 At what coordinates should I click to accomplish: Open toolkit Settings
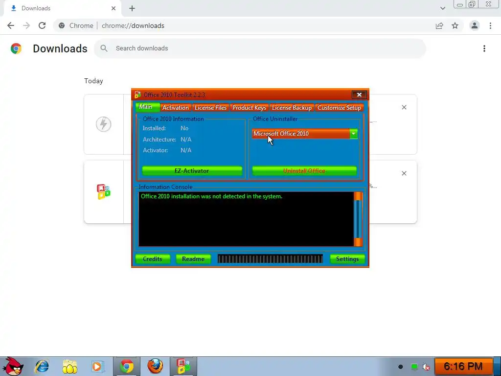click(x=347, y=258)
